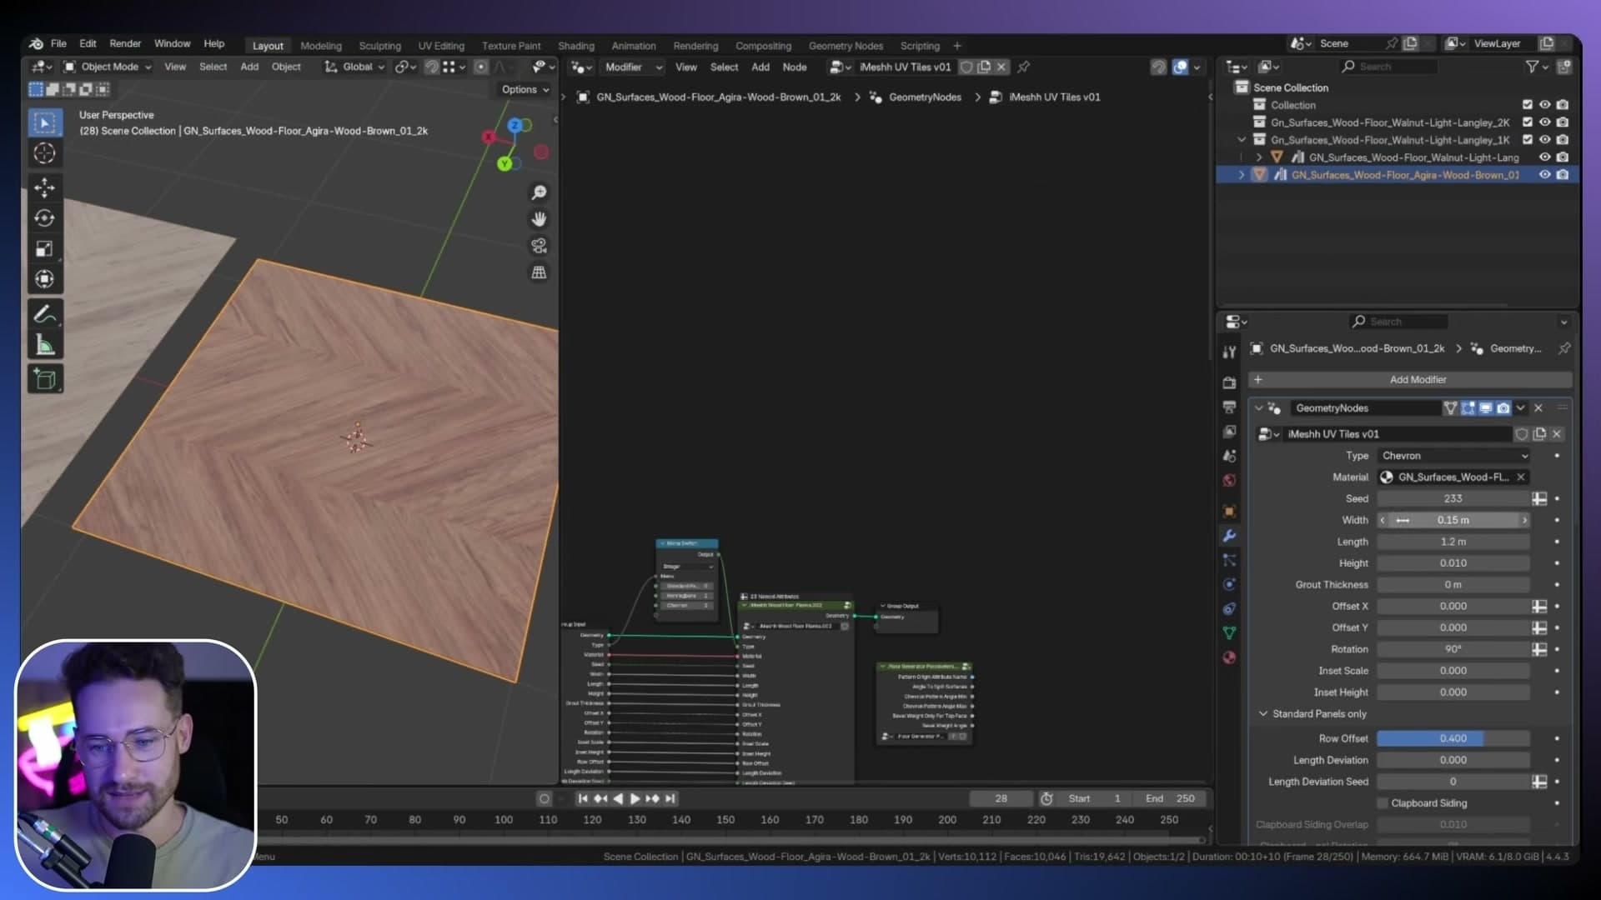Click the outliner filter funnel icon

coord(1532,67)
